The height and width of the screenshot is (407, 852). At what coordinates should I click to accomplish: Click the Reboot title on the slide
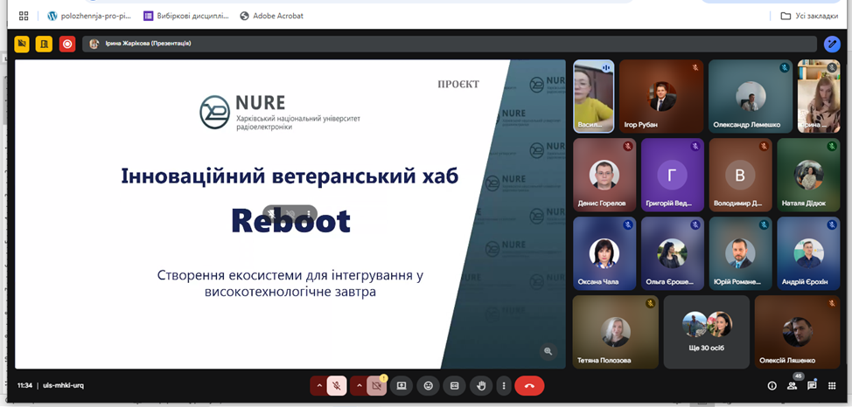pyautogui.click(x=290, y=221)
